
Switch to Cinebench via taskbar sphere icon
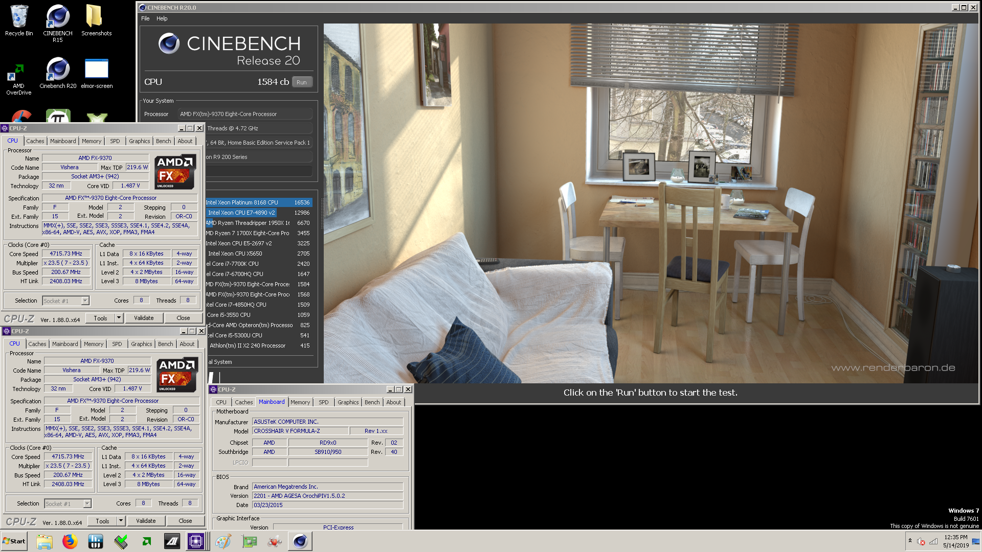(x=300, y=541)
